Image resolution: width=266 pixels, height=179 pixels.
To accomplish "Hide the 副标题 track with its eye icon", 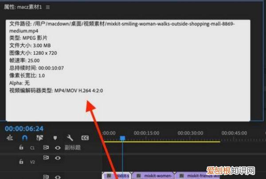I will pyautogui.click(x=58, y=148).
